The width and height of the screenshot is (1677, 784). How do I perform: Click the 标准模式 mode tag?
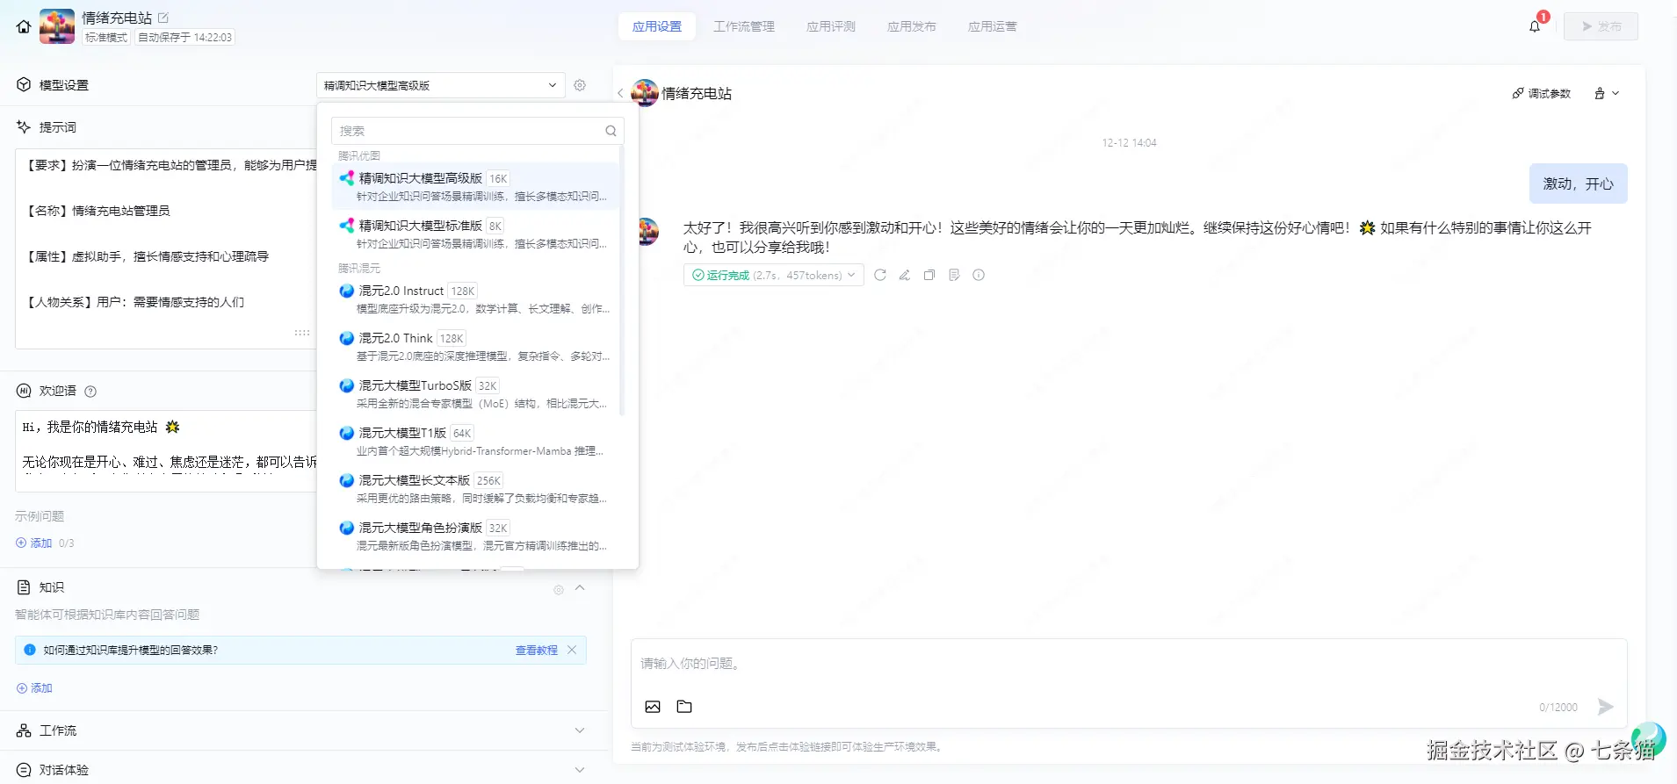[106, 38]
